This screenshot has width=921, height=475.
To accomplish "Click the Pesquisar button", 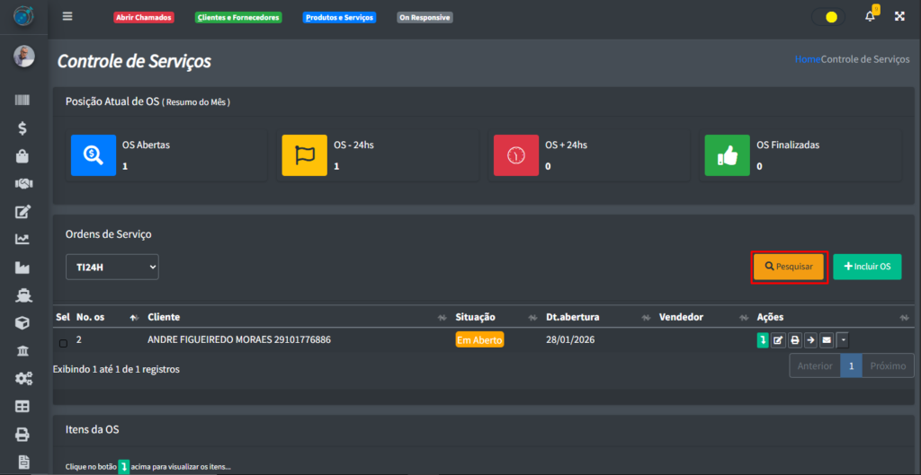I will click(789, 267).
